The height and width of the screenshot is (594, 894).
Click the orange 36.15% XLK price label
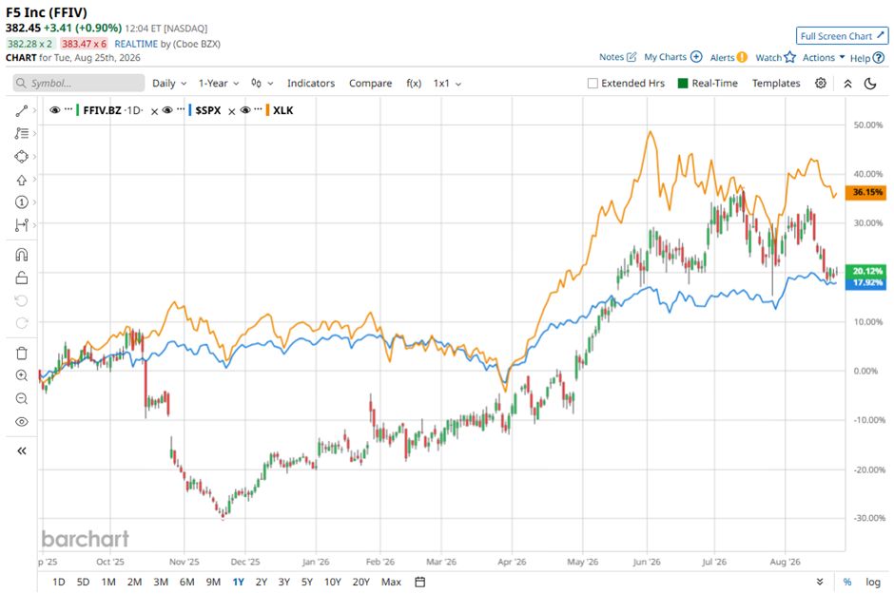(x=866, y=193)
